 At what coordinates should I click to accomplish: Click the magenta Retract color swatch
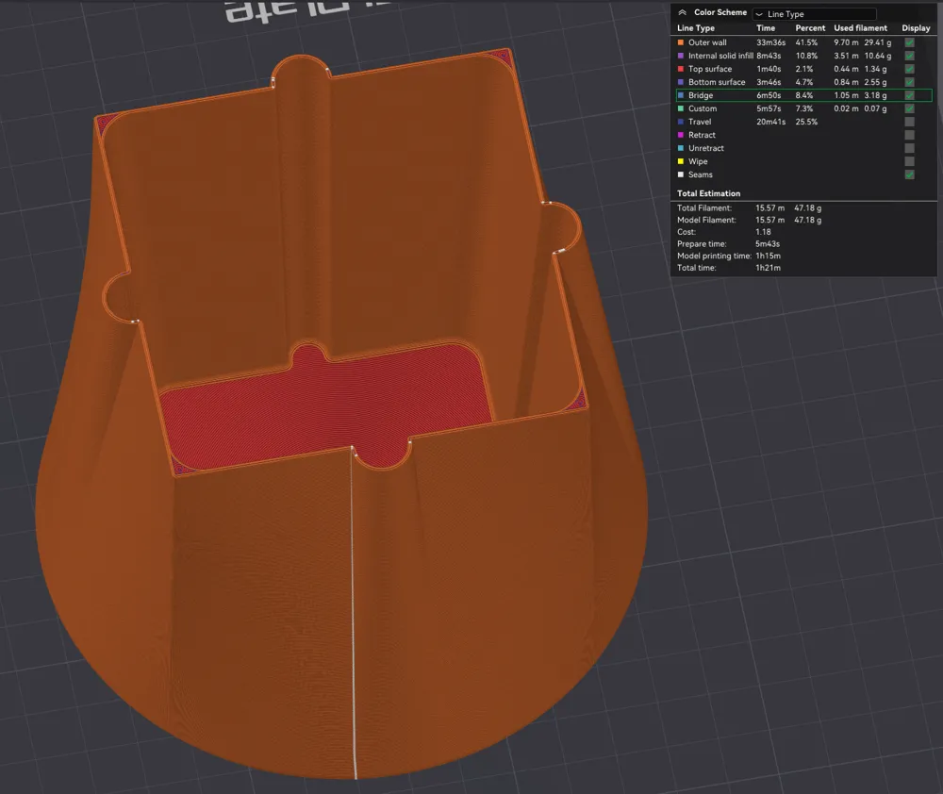click(681, 135)
